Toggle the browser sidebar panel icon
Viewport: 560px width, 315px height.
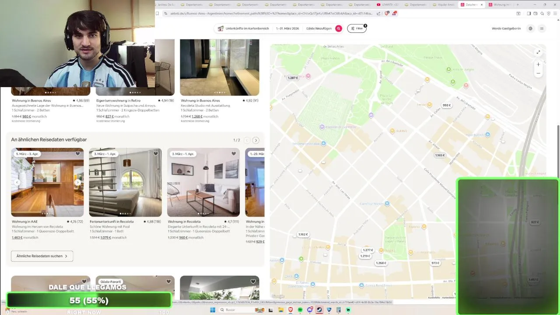528,14
